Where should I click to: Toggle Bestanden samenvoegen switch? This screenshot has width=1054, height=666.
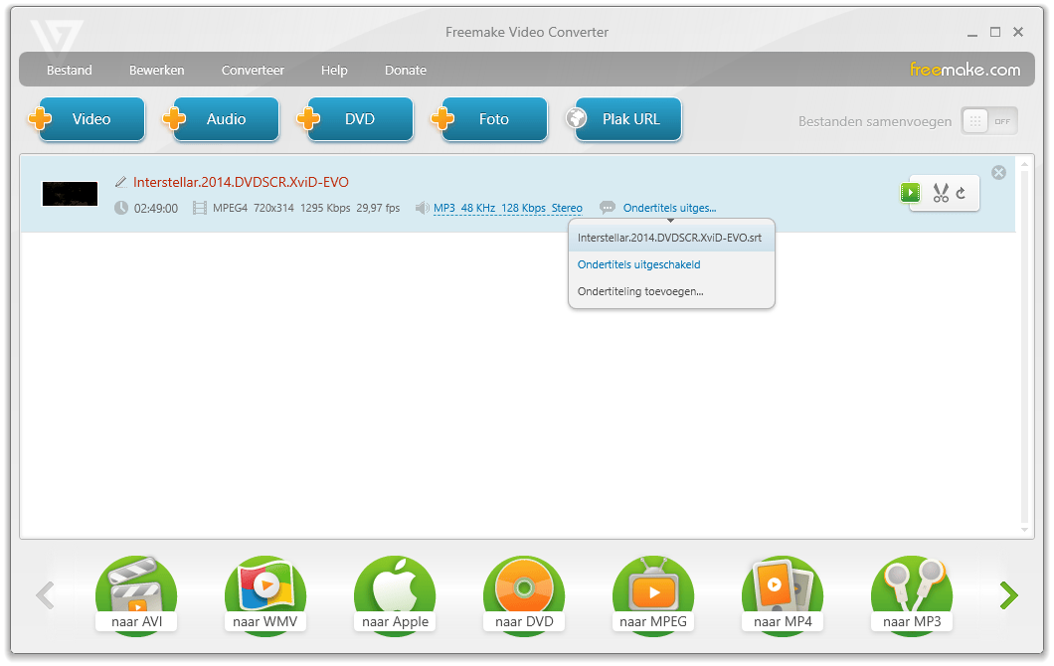coord(989,121)
